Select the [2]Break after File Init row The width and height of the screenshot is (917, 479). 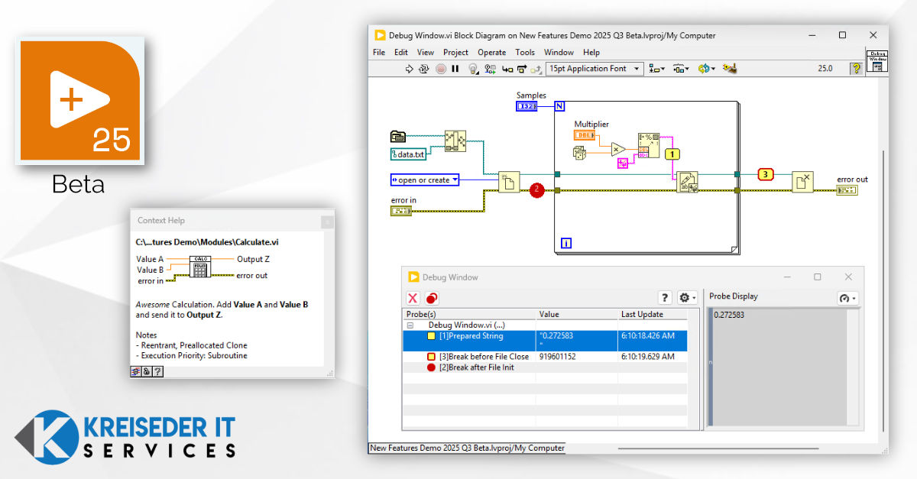click(546, 367)
